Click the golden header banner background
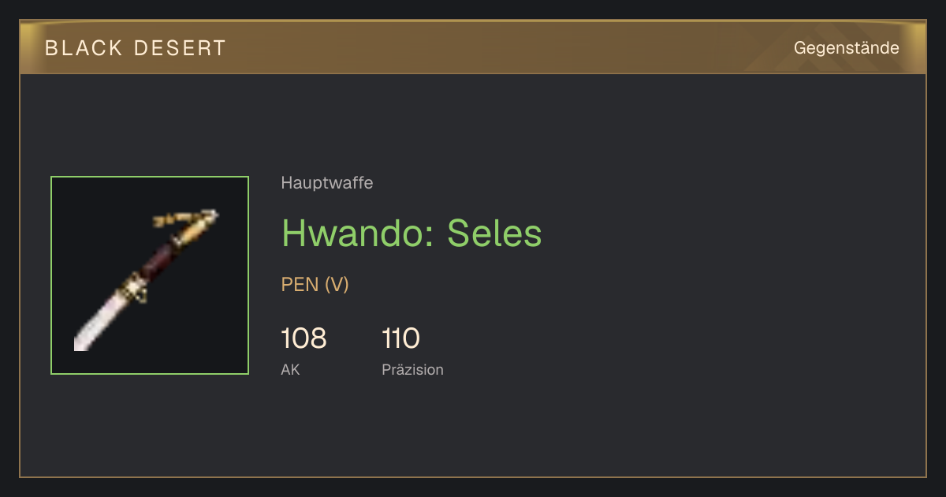 (x=473, y=47)
